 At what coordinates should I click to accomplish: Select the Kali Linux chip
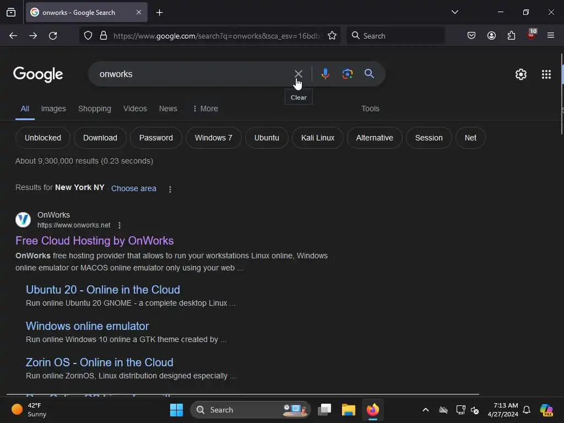(318, 138)
